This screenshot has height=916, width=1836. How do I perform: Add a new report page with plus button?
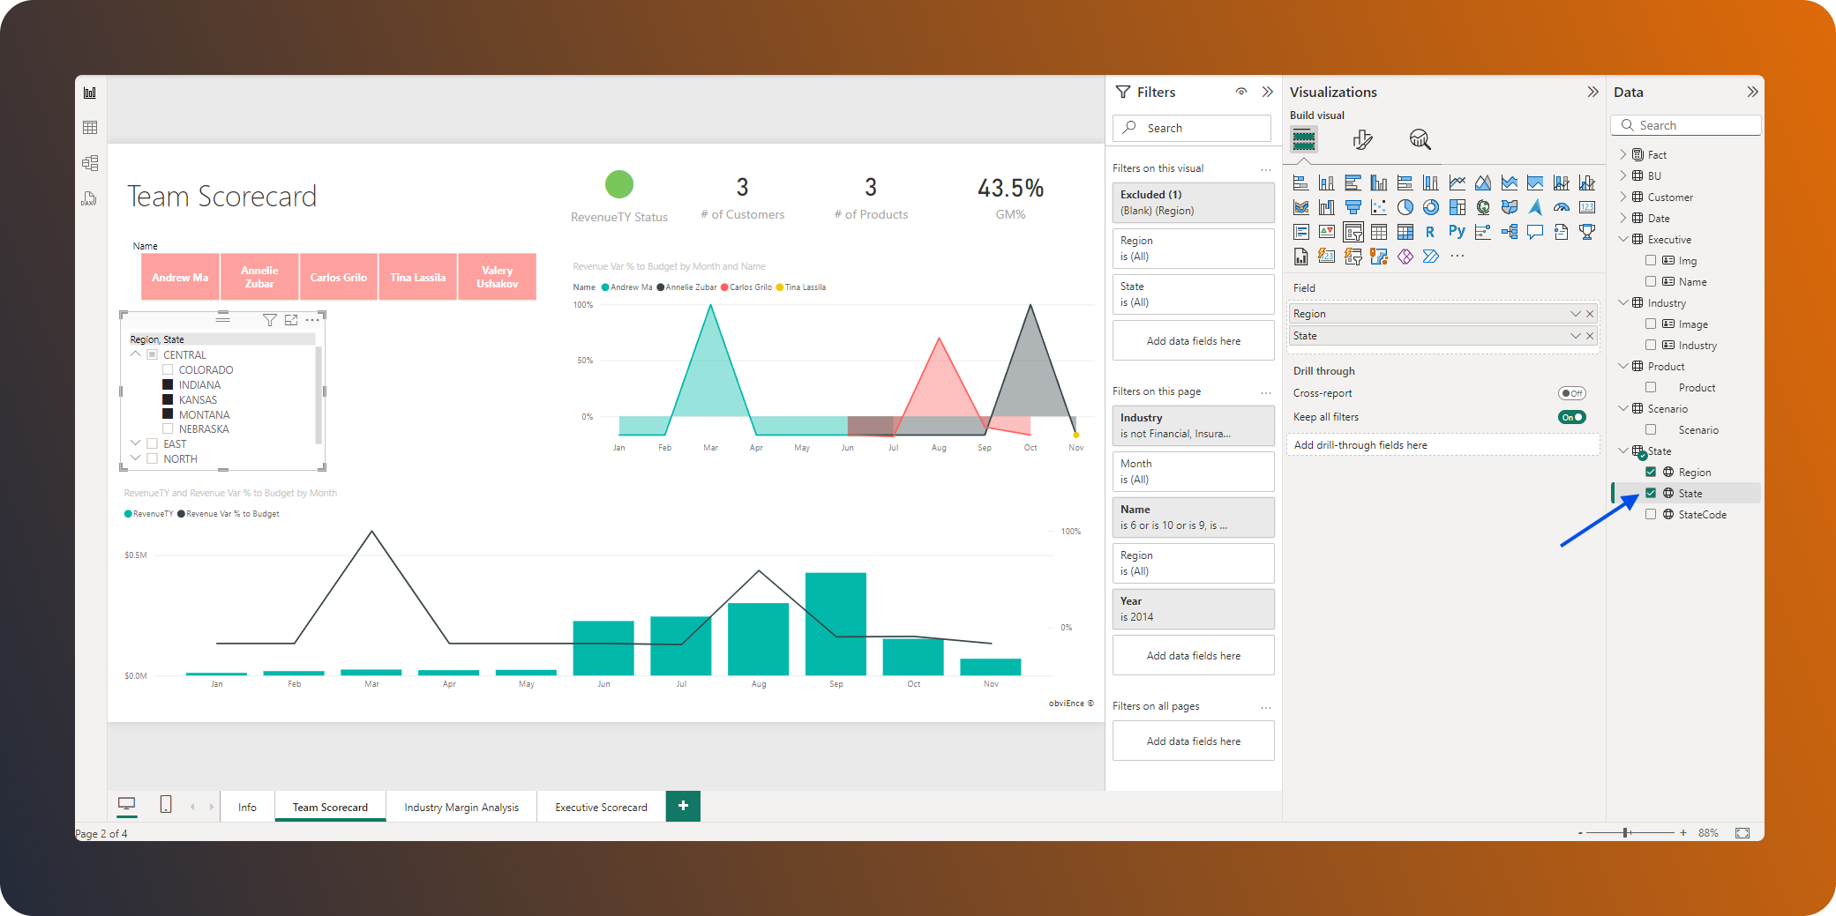tap(682, 806)
